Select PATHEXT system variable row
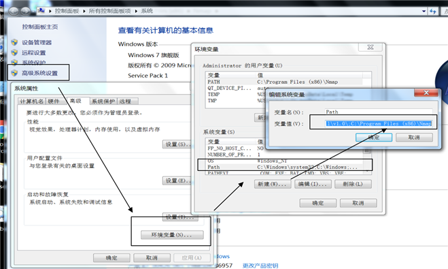Screen dimensions: 448x269 pos(285,173)
